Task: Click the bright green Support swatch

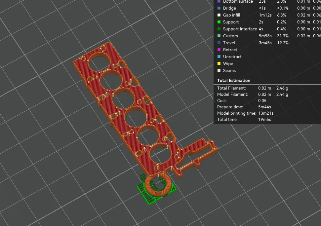Action: [x=219, y=22]
